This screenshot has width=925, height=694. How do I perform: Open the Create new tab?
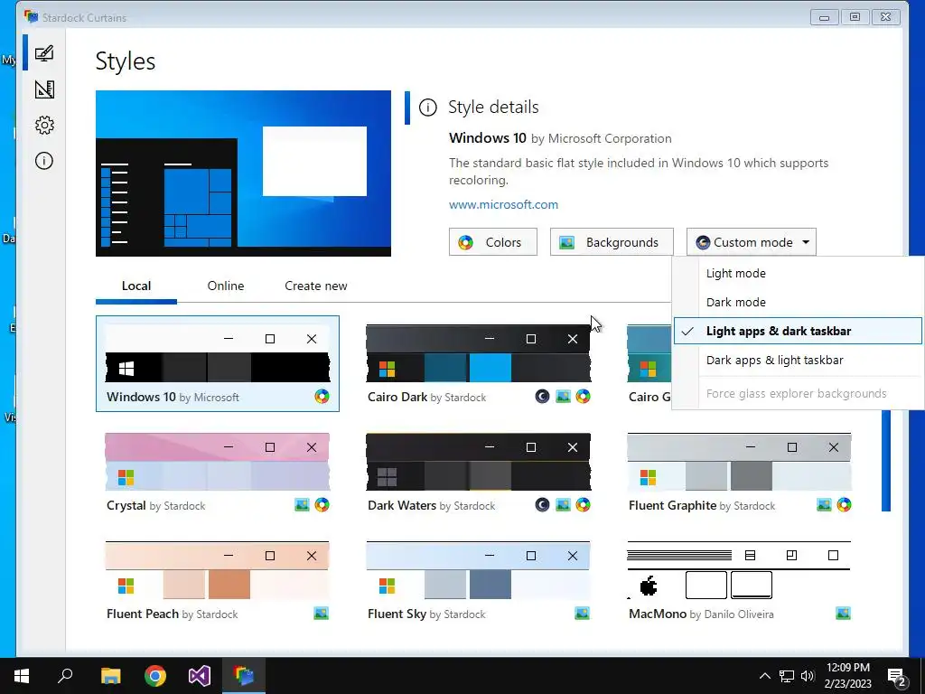[315, 286]
